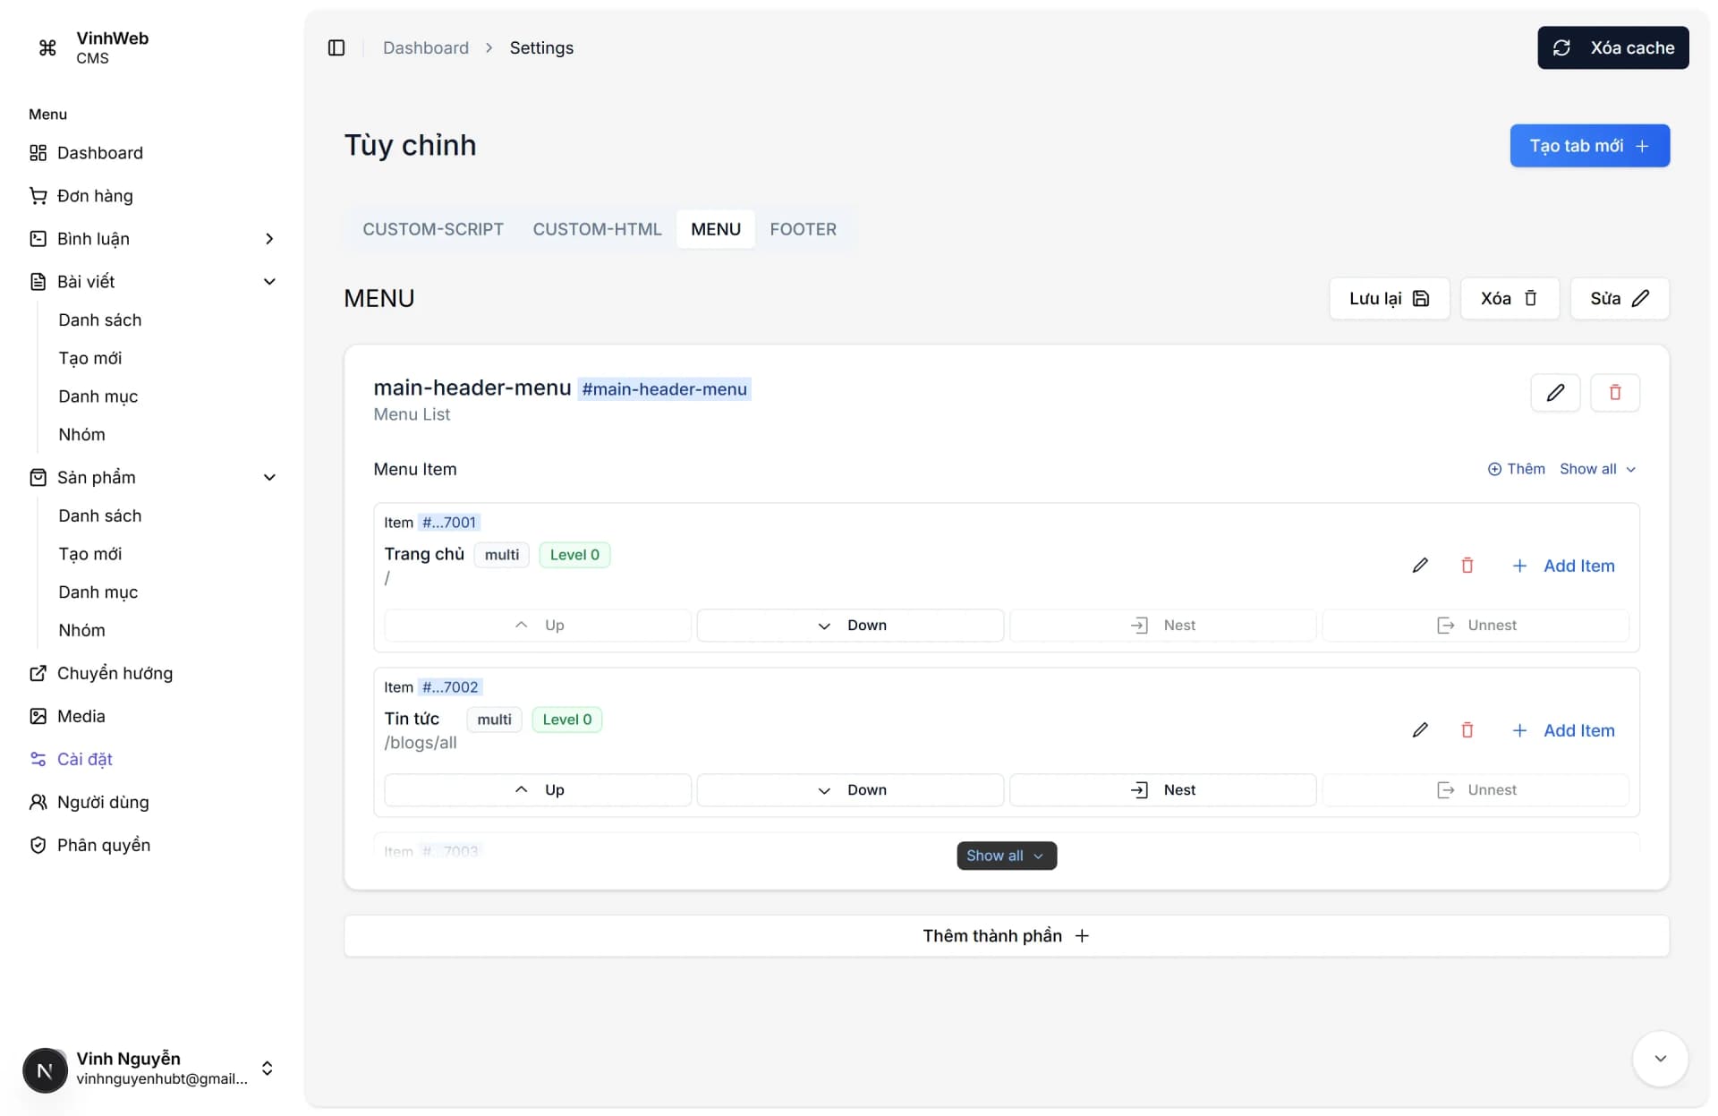This screenshot has width=1718, height=1116.
Task: Nest the Tin tức menu item
Action: (1162, 789)
